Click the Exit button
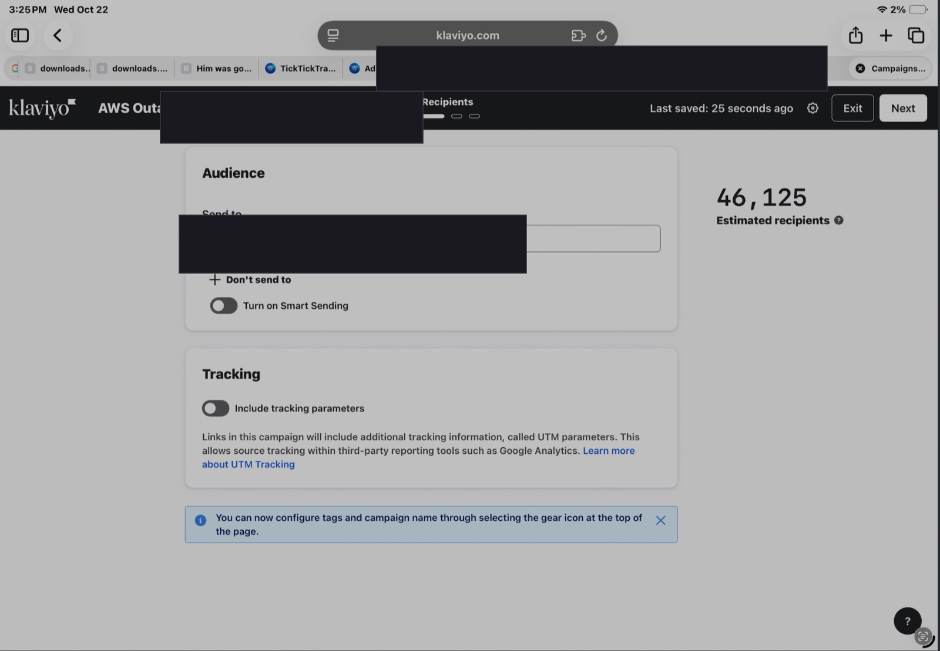The width and height of the screenshot is (940, 651). (852, 108)
